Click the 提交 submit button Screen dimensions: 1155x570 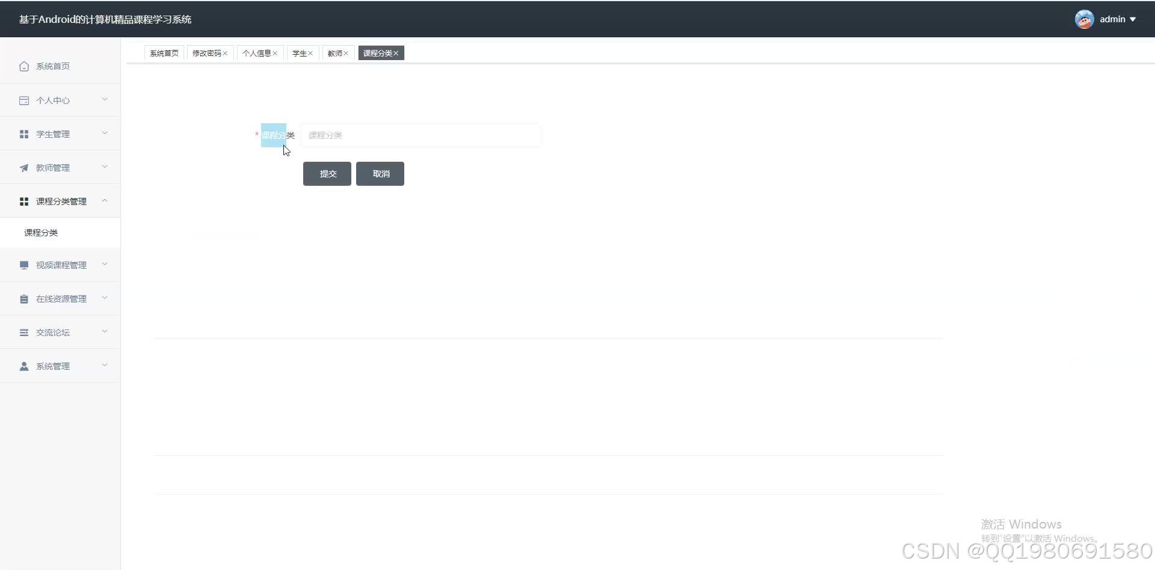pyautogui.click(x=327, y=174)
